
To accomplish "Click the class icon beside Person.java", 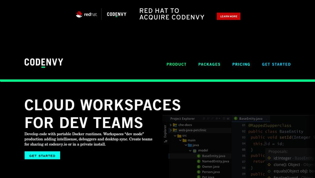I will pyautogui.click(x=199, y=172).
